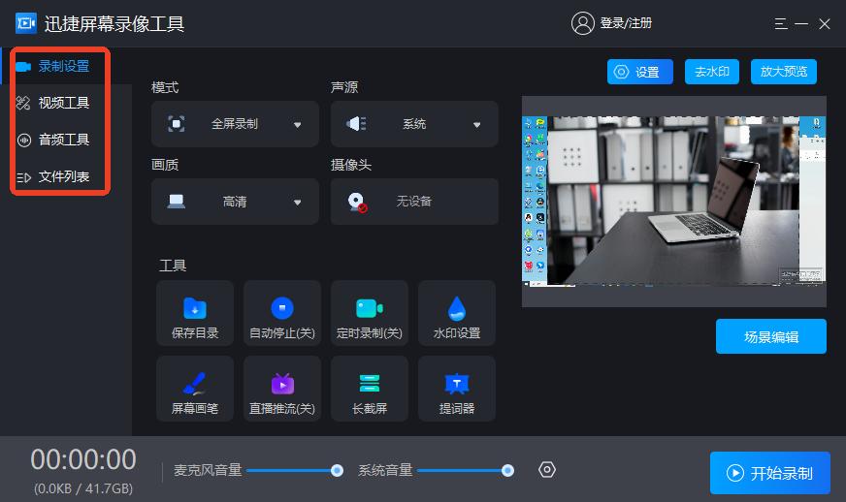Click the 系统音量 slider handle
Screen dimensions: 846x502
(x=507, y=471)
